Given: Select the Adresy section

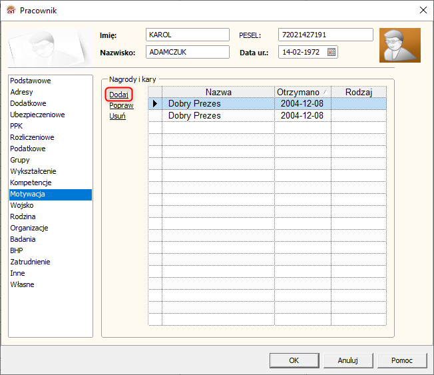Looking at the screenshot, I should click(51, 92).
